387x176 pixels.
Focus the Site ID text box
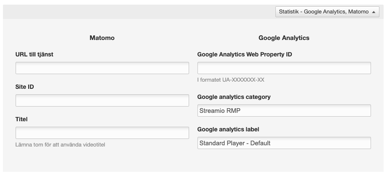click(x=102, y=101)
